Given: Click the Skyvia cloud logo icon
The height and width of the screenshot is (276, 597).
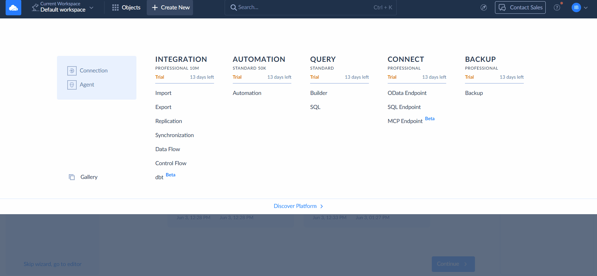Looking at the screenshot, I should click(13, 7).
